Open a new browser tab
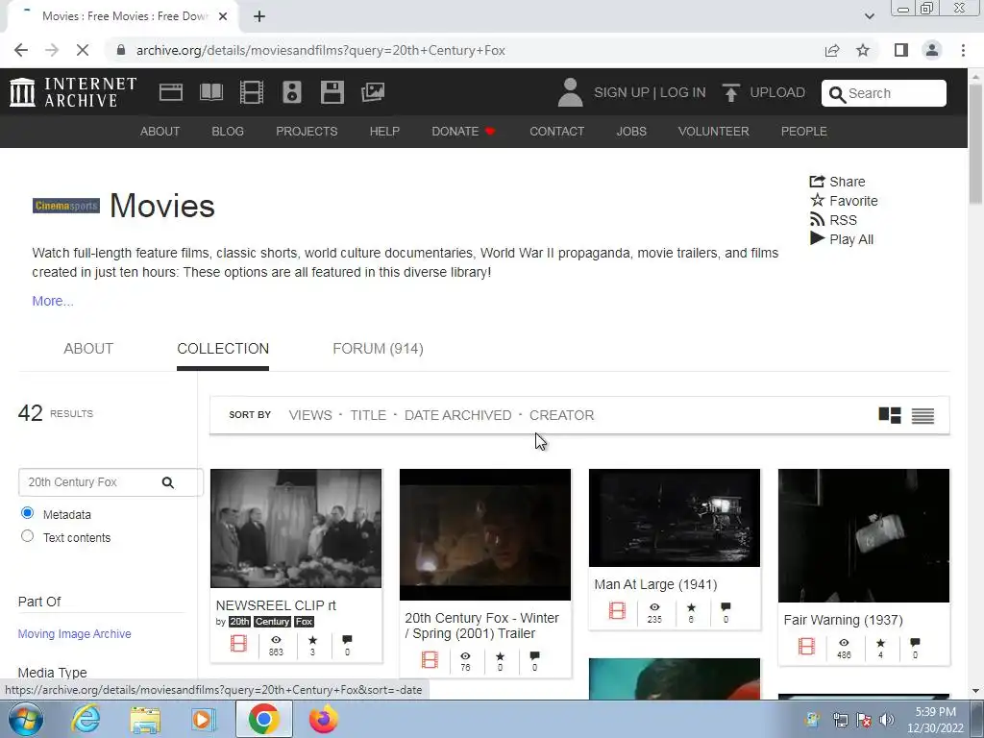 [x=259, y=16]
